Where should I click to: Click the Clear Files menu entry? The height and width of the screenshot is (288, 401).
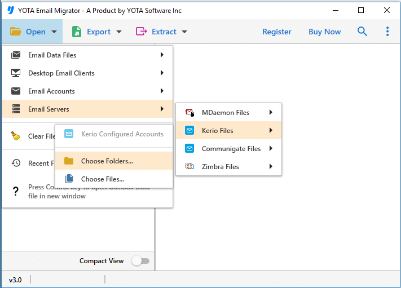pos(29,136)
